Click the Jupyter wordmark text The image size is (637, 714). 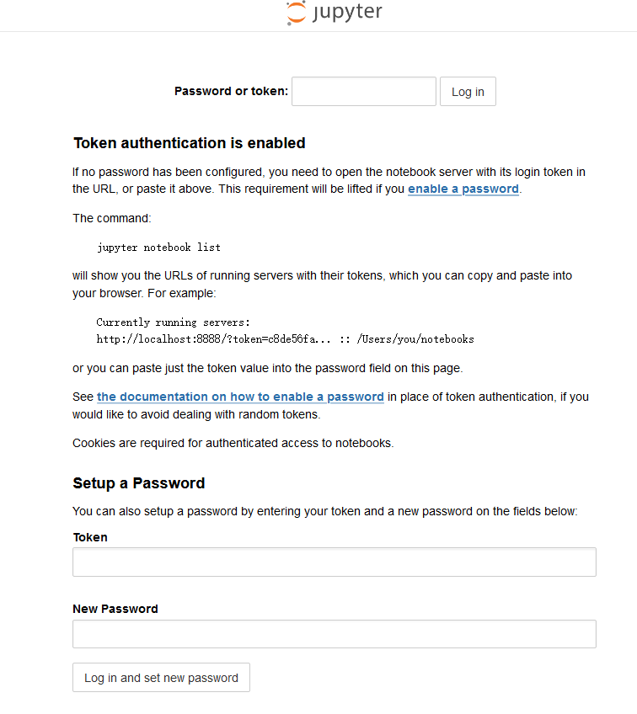click(345, 13)
